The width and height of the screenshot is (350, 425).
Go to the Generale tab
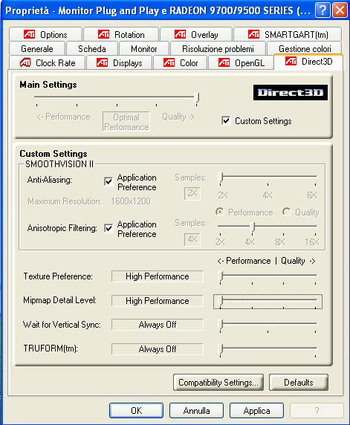[x=37, y=48]
